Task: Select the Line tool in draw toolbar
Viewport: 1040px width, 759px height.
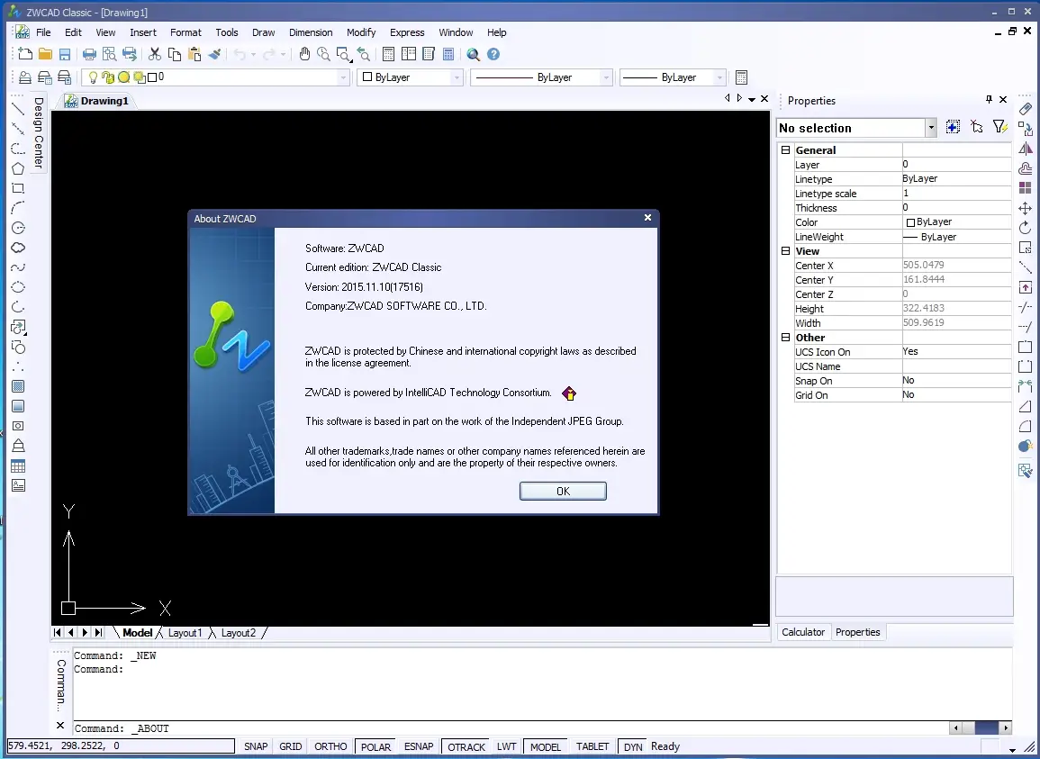Action: [18, 110]
